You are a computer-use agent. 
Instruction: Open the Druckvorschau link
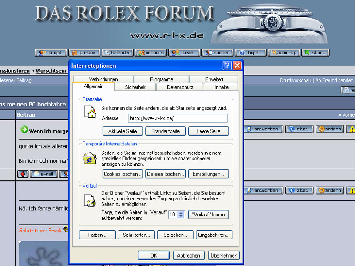(x=296, y=80)
